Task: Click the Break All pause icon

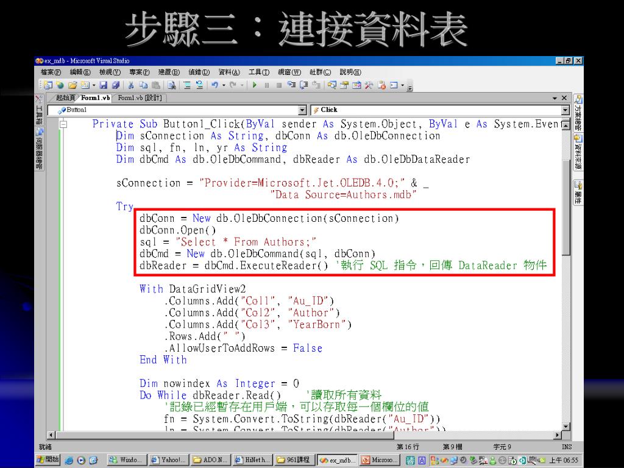Action: tap(267, 85)
